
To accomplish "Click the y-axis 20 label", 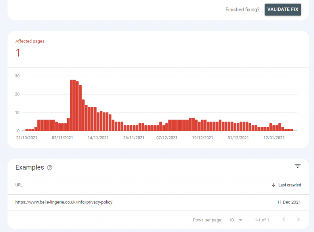I will pos(17,94).
